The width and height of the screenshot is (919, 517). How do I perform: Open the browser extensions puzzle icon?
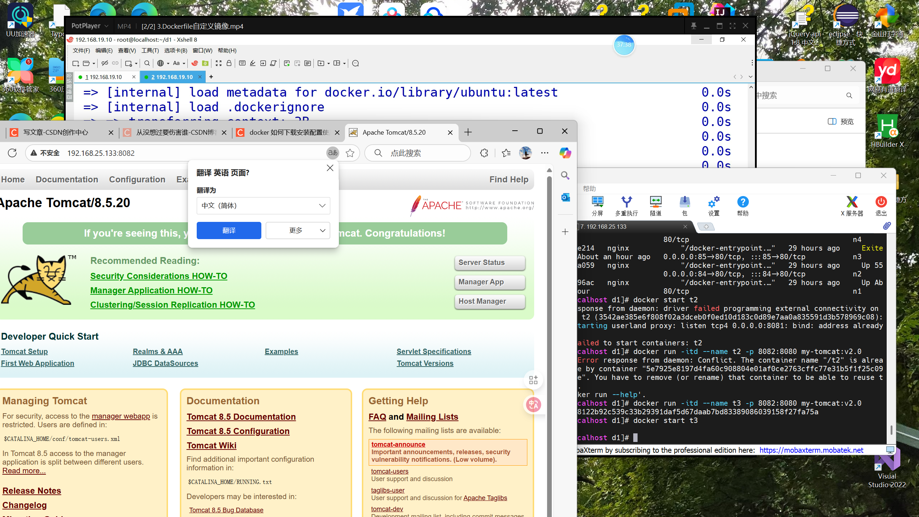[x=484, y=153]
